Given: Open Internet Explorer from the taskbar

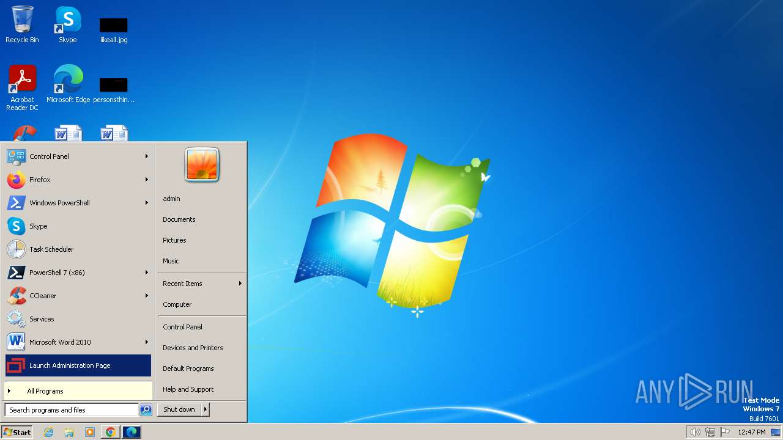Looking at the screenshot, I should point(48,432).
